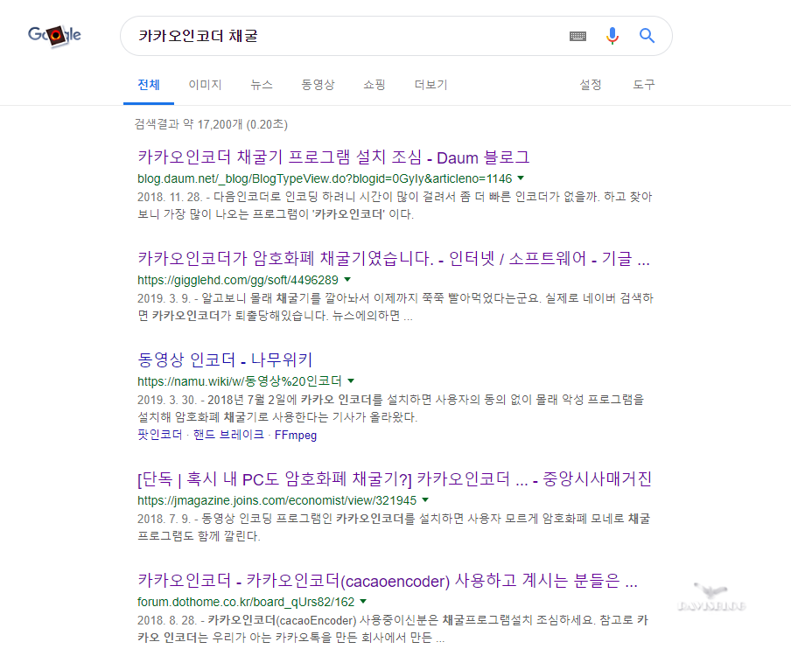This screenshot has height=649, width=791.
Task: Switch to the 쇼핑 tab
Action: [374, 85]
